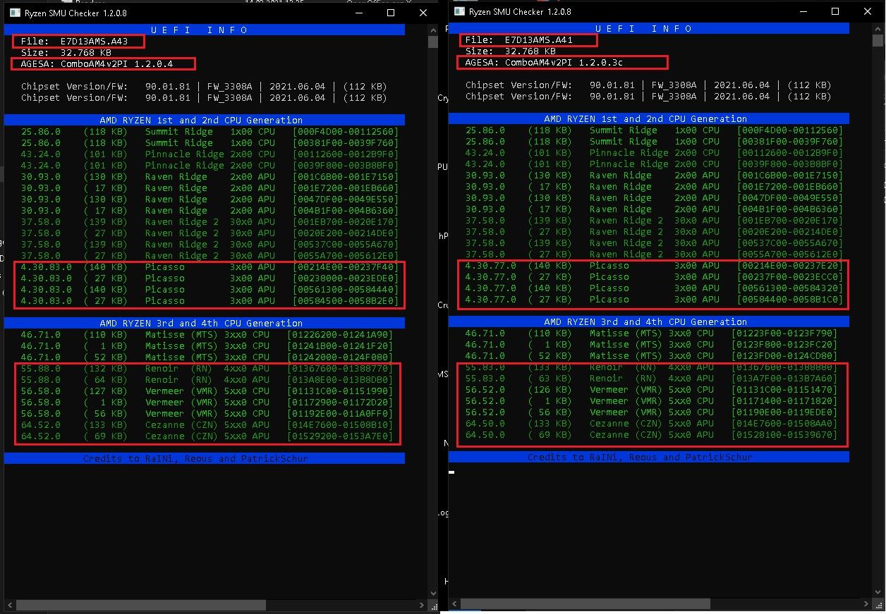The height and width of the screenshot is (614, 886).
Task: Maximize the right Ryzen SMU Checker window
Action: pos(835,11)
